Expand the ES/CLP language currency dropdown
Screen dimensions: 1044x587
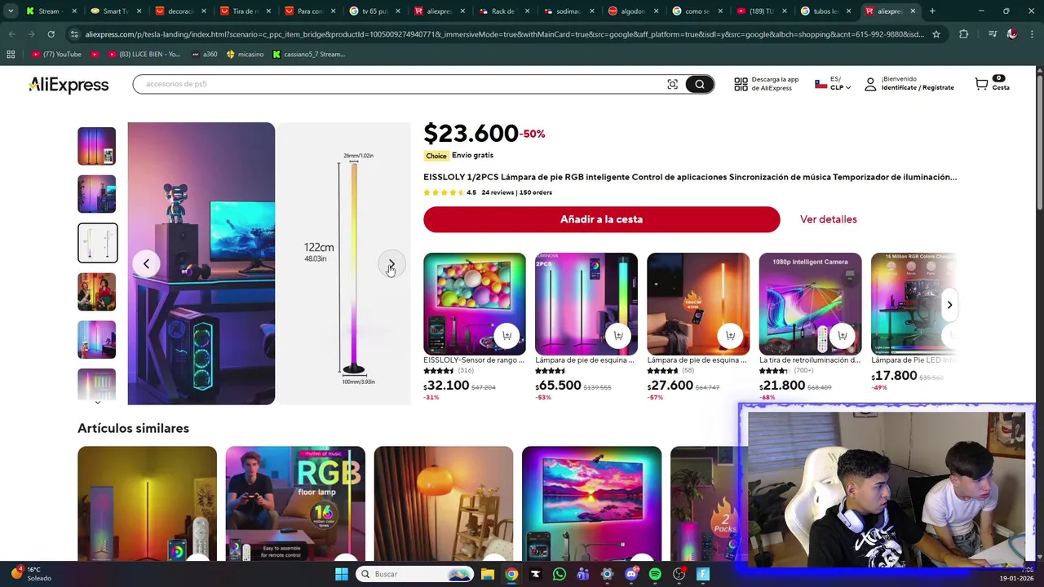pos(834,84)
